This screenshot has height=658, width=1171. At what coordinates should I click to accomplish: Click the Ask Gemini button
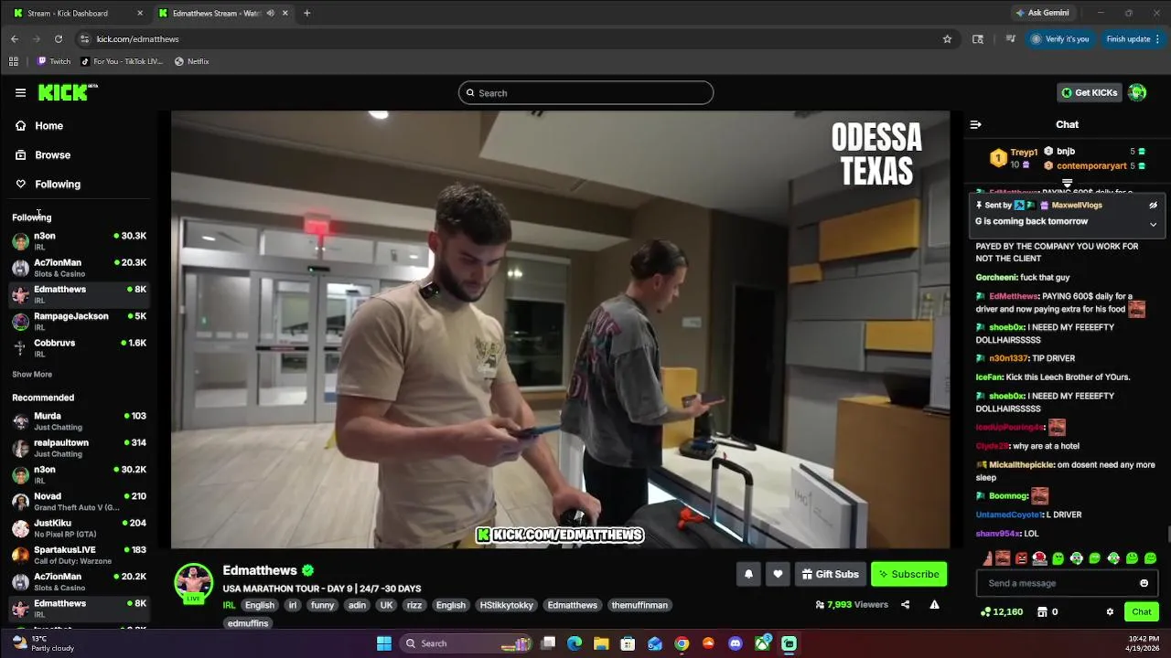[x=1041, y=13]
